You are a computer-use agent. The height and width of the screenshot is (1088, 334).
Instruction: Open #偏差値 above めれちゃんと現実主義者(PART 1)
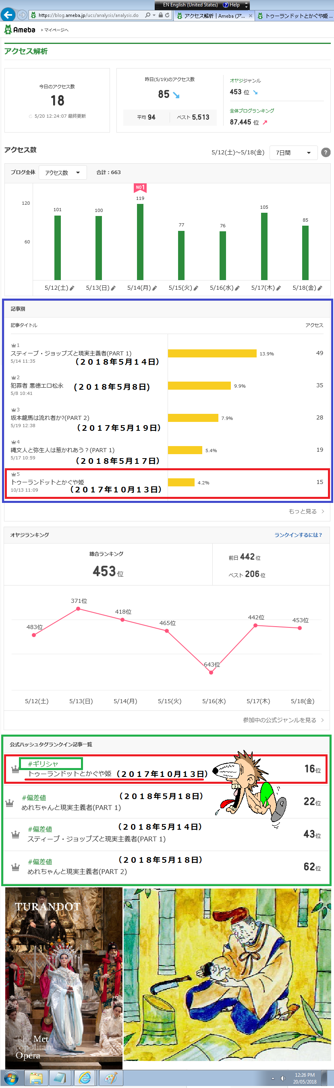(34, 797)
